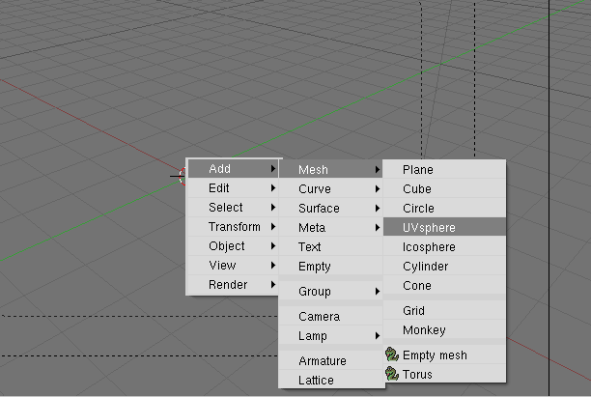
Task: Add a Plane mesh object
Action: (x=444, y=170)
